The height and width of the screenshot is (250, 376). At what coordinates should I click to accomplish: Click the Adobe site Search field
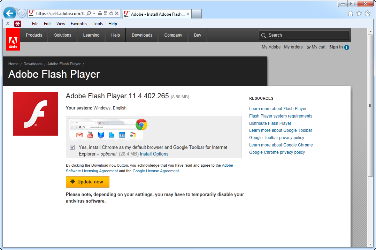pos(304,35)
